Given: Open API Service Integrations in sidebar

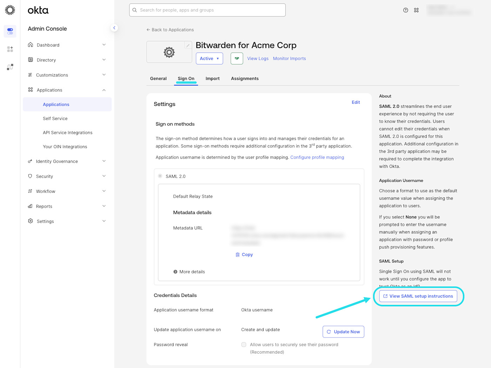Looking at the screenshot, I should tap(67, 132).
